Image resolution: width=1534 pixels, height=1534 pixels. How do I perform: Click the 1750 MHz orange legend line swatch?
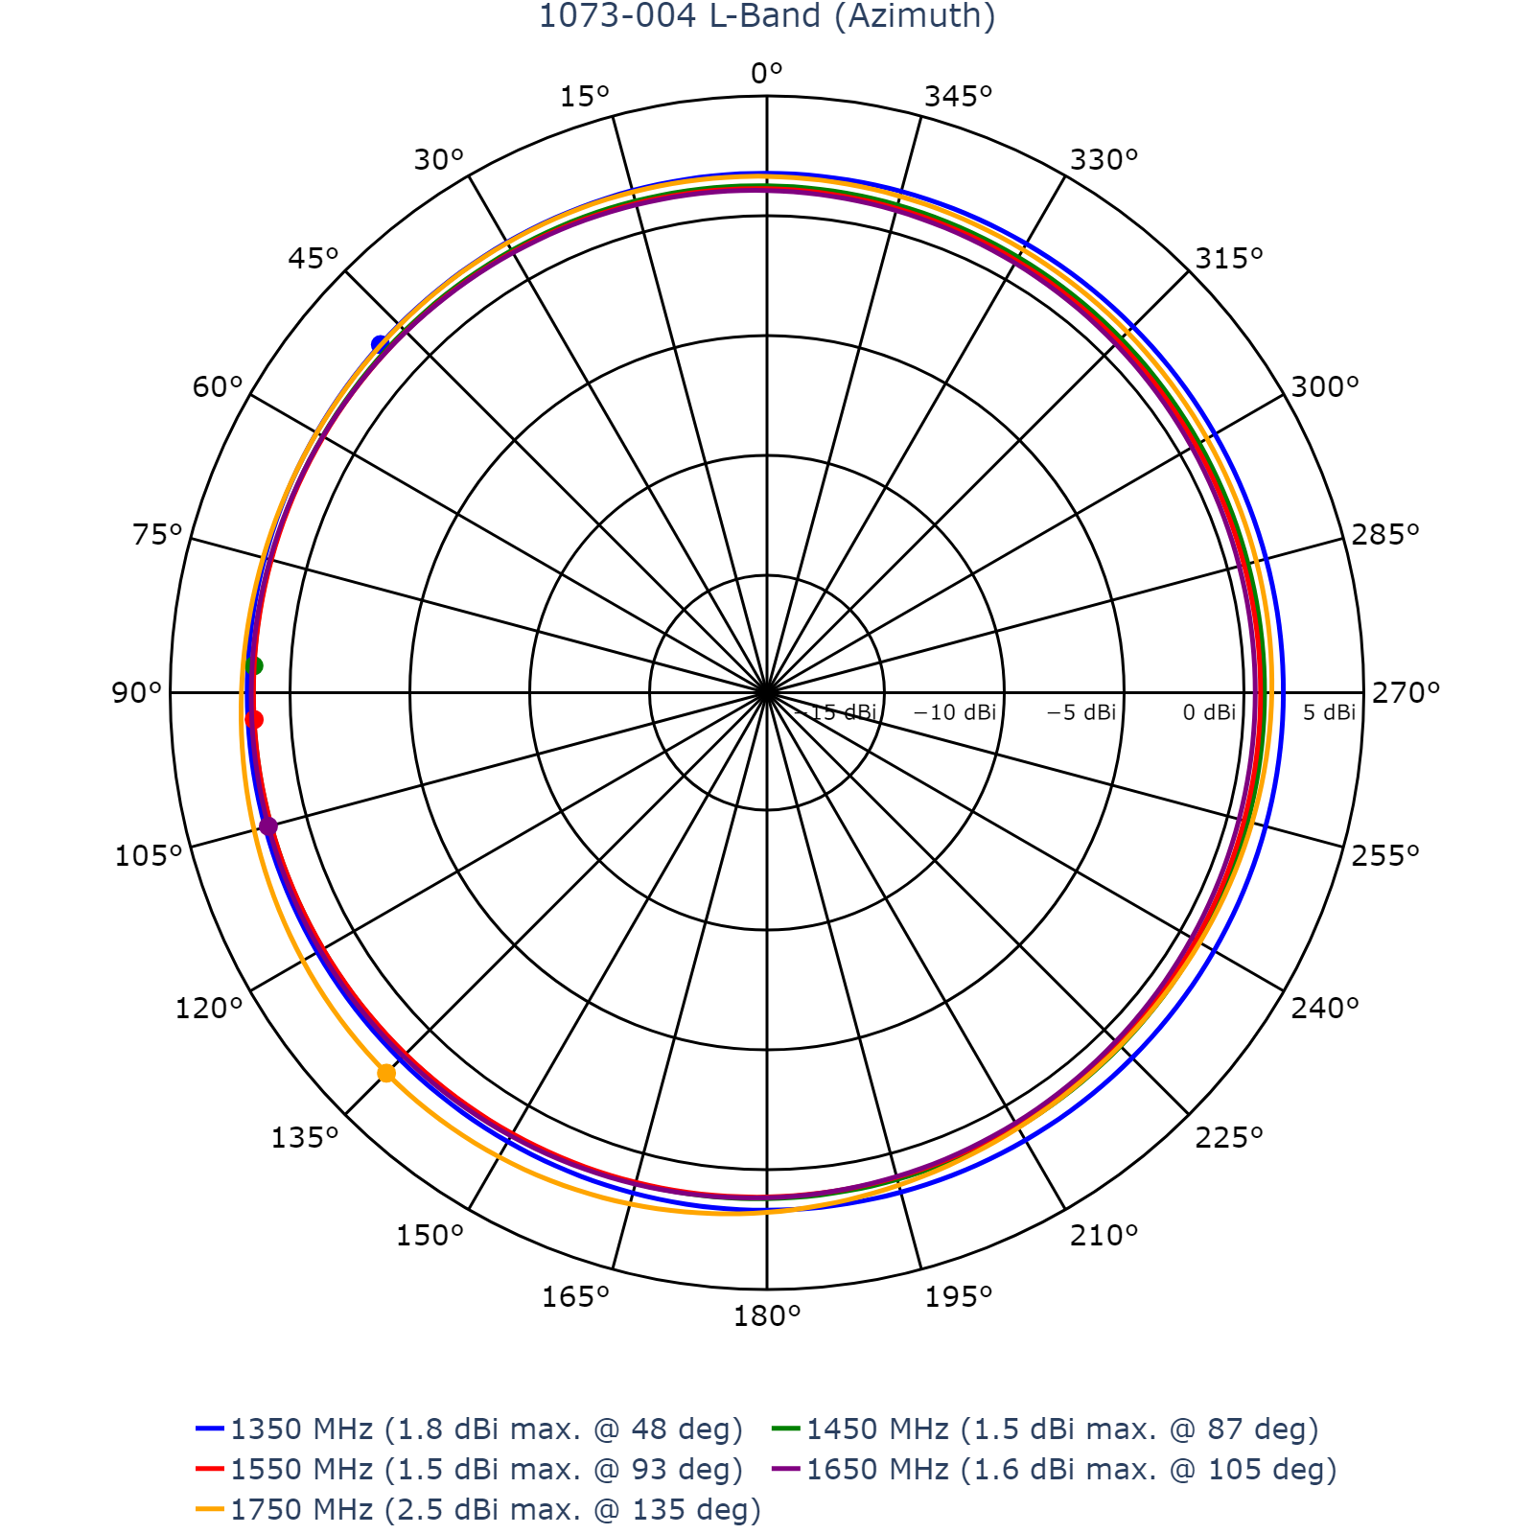[210, 1509]
